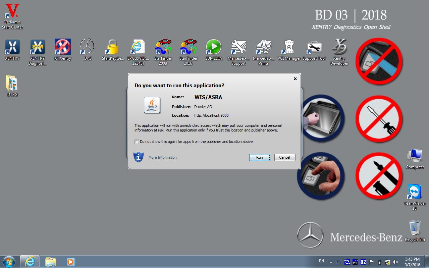The image size is (429, 268).
Task: Close the run-application dialog with X
Action: click(295, 78)
